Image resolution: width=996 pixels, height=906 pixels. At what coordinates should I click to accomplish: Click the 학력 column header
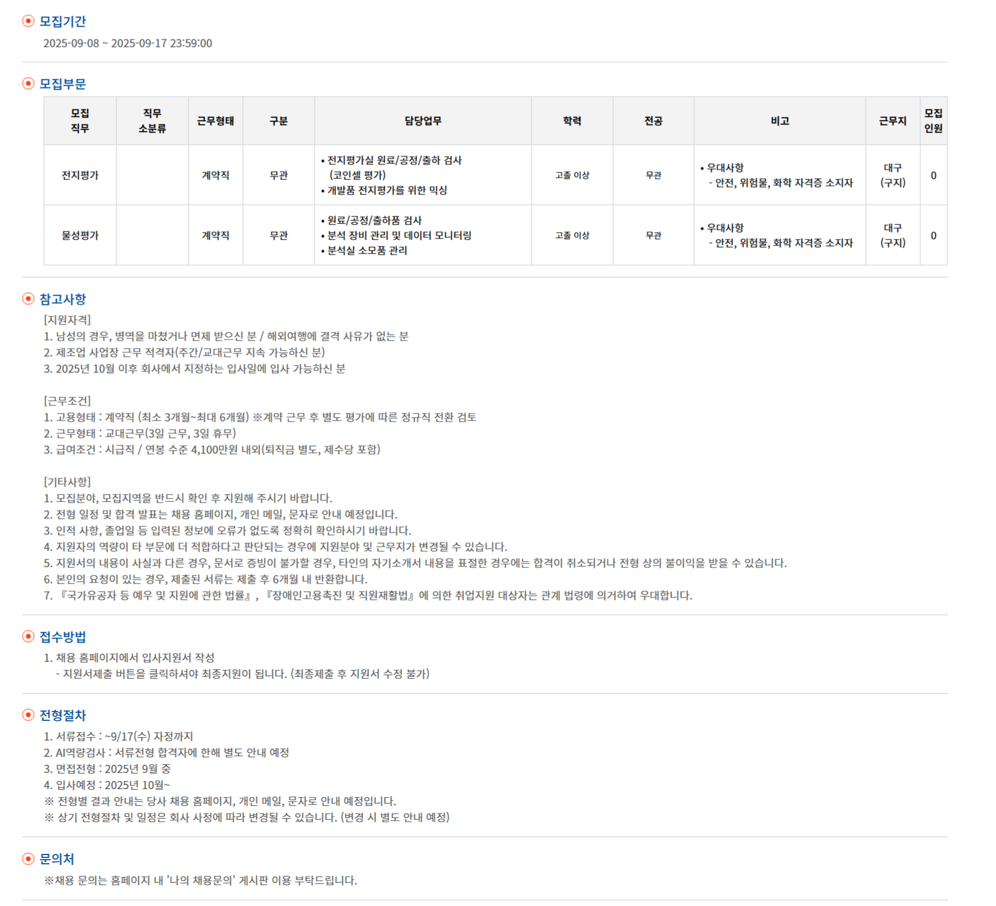click(x=572, y=121)
